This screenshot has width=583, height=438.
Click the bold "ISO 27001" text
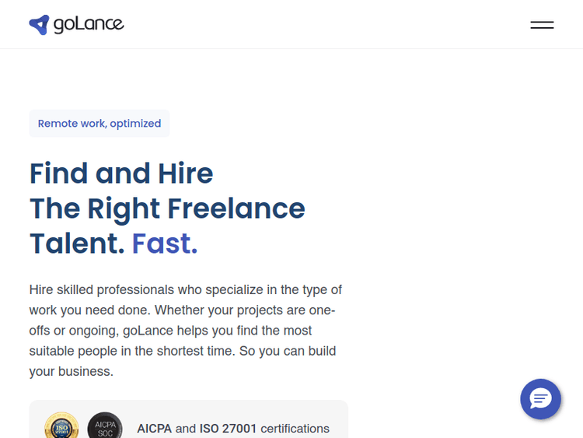coord(229,429)
